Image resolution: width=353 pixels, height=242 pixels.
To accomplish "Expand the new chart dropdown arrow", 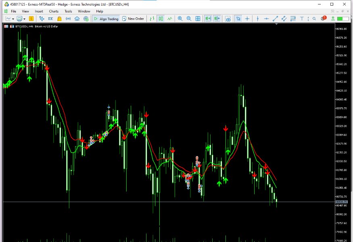I will point(13,19).
